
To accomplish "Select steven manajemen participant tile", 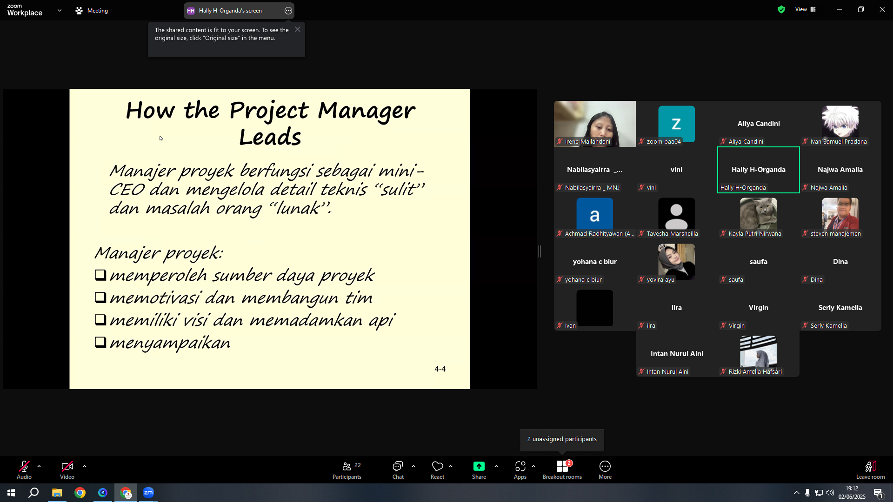I will [840, 216].
